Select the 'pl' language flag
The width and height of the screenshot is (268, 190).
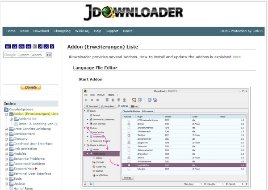pos(40,46)
